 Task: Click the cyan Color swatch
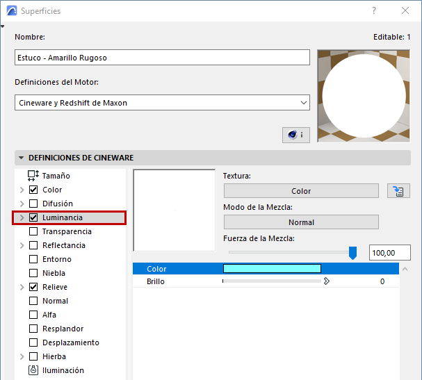coord(272,268)
